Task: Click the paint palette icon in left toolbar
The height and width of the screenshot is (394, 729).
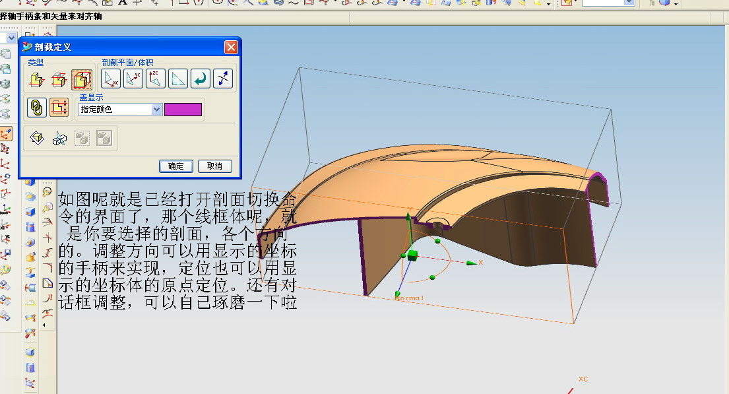Action: pyautogui.click(x=5, y=270)
